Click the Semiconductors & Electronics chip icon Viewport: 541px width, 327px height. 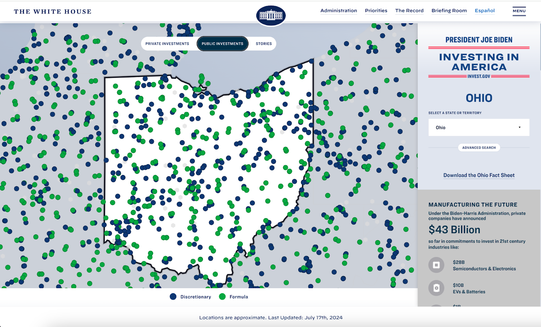tap(436, 265)
